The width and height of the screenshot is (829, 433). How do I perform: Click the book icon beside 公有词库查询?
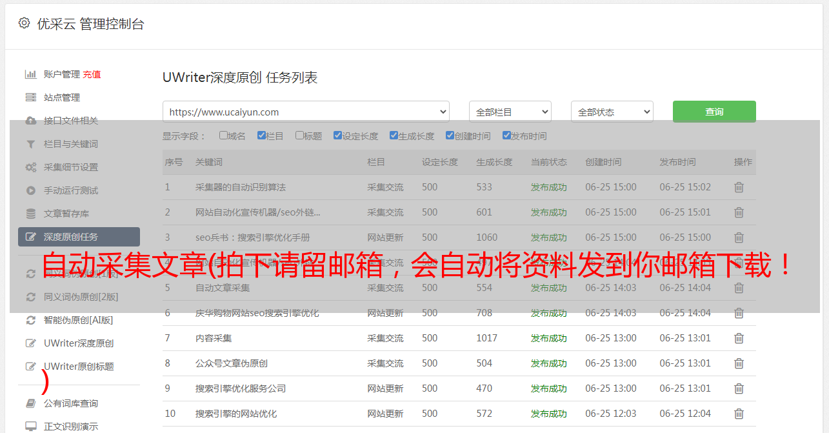point(30,403)
